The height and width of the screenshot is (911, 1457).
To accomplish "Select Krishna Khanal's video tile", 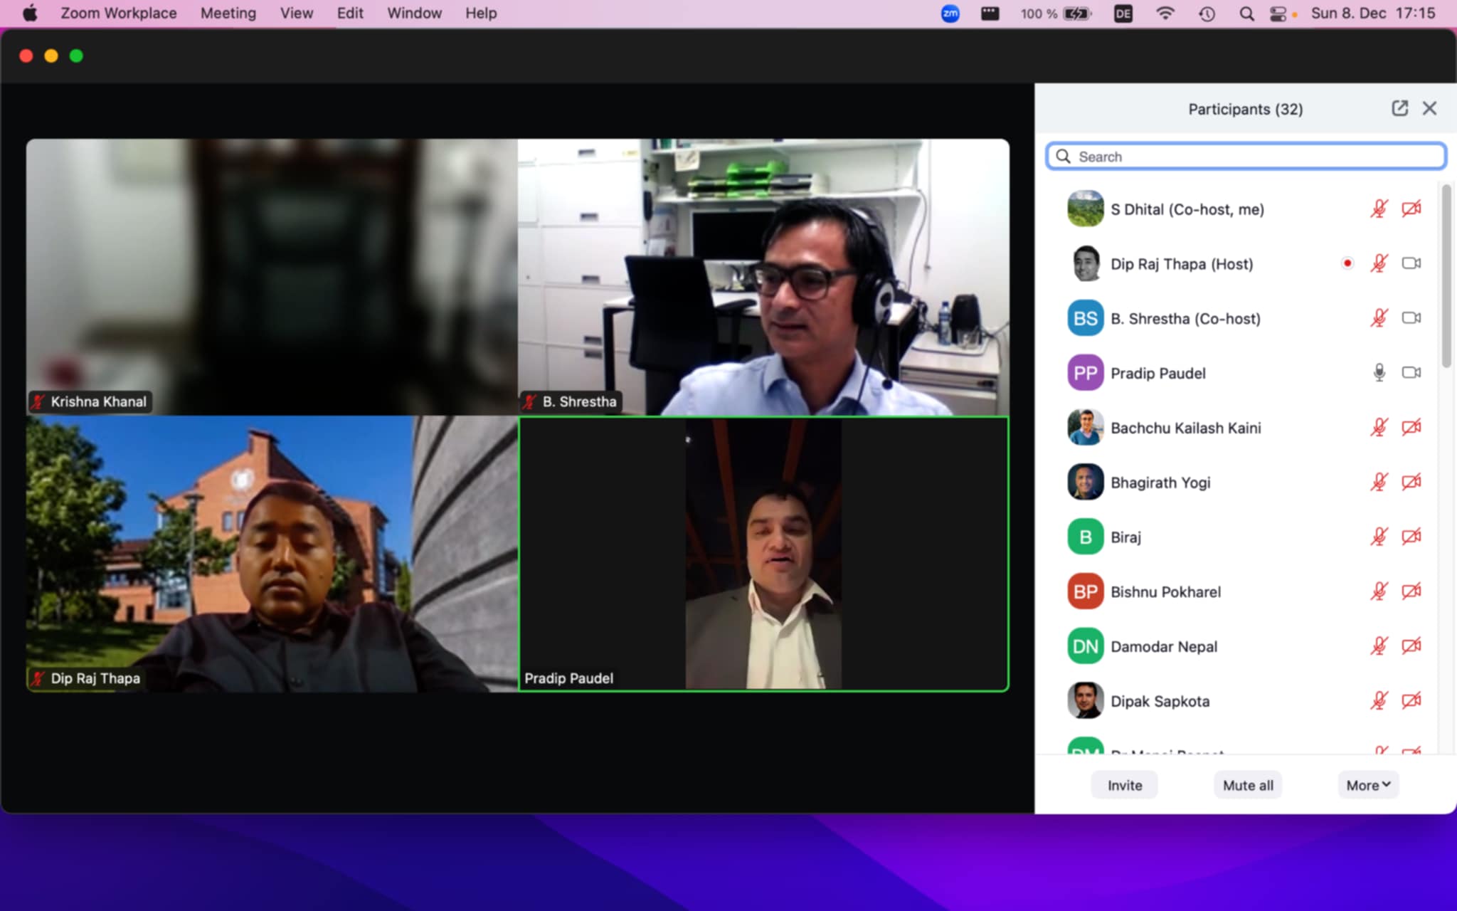I will tap(272, 277).
